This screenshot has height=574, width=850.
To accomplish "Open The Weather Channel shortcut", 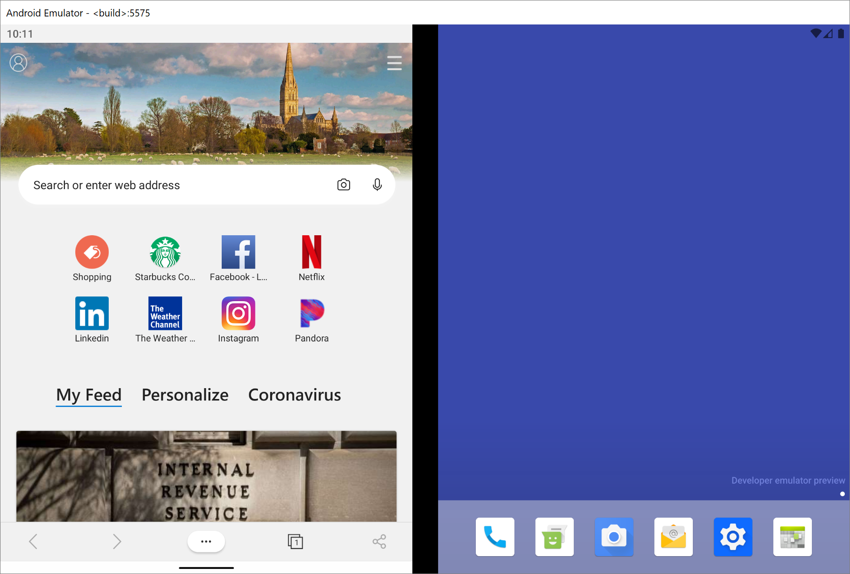I will [165, 313].
